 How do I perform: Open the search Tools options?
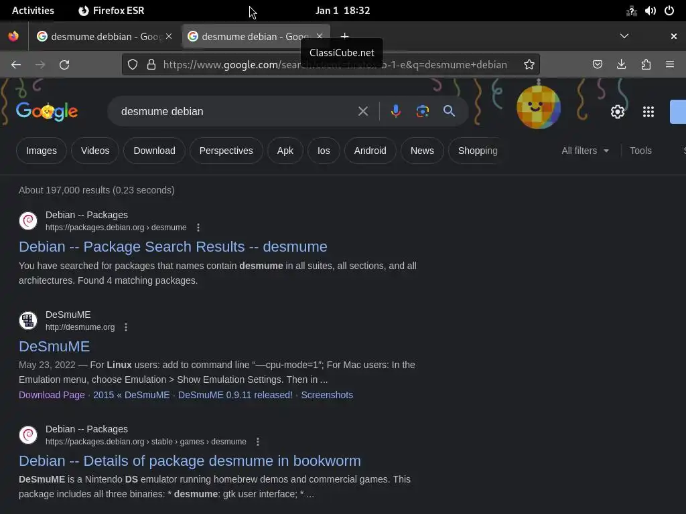coord(640,151)
